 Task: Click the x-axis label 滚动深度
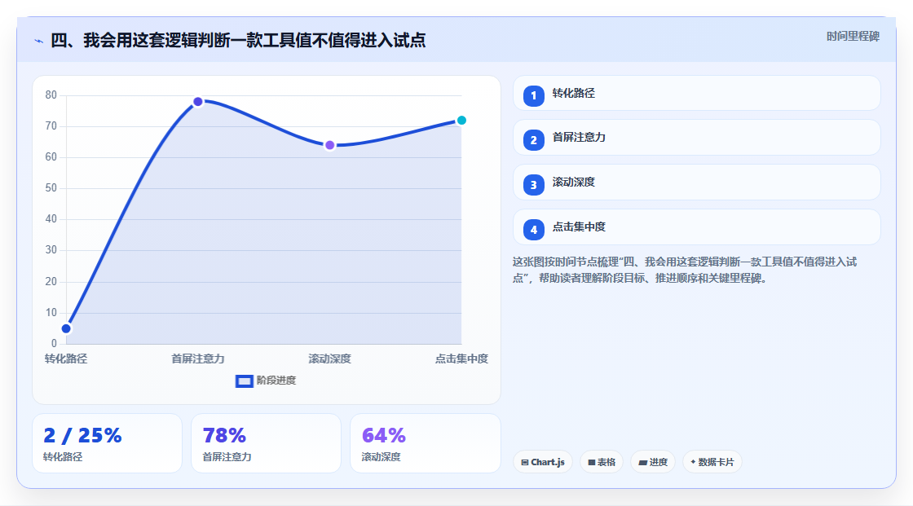point(329,359)
